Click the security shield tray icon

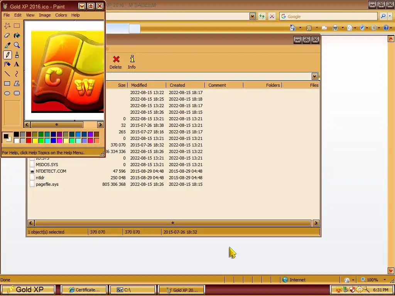352,290
